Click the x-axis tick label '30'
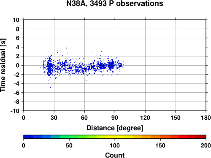The width and height of the screenshot is (211, 158). (x=54, y=118)
